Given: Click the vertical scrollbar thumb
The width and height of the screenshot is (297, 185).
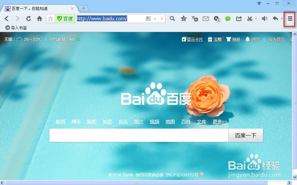Looking at the screenshot, I should point(295,103).
